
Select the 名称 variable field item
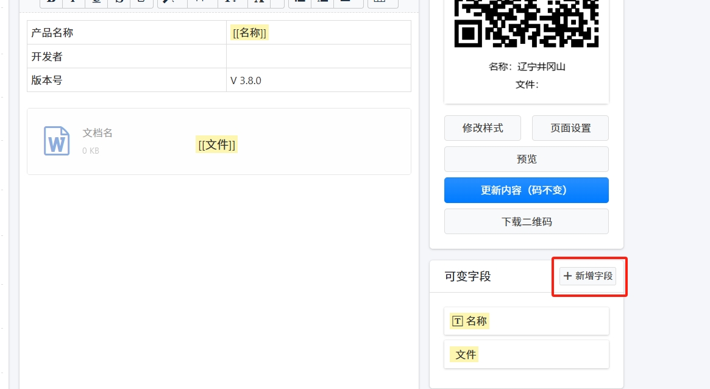point(526,321)
